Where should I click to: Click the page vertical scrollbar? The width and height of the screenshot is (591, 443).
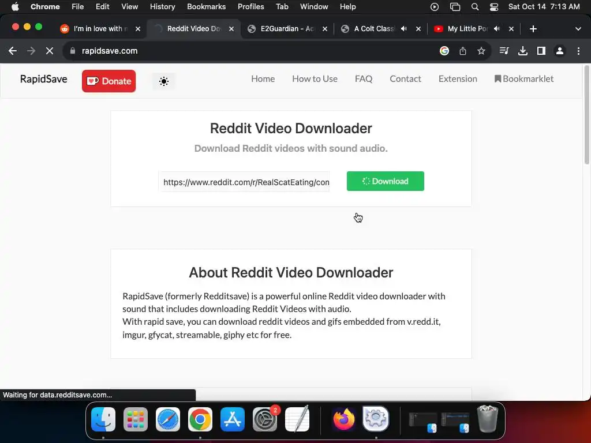586,115
